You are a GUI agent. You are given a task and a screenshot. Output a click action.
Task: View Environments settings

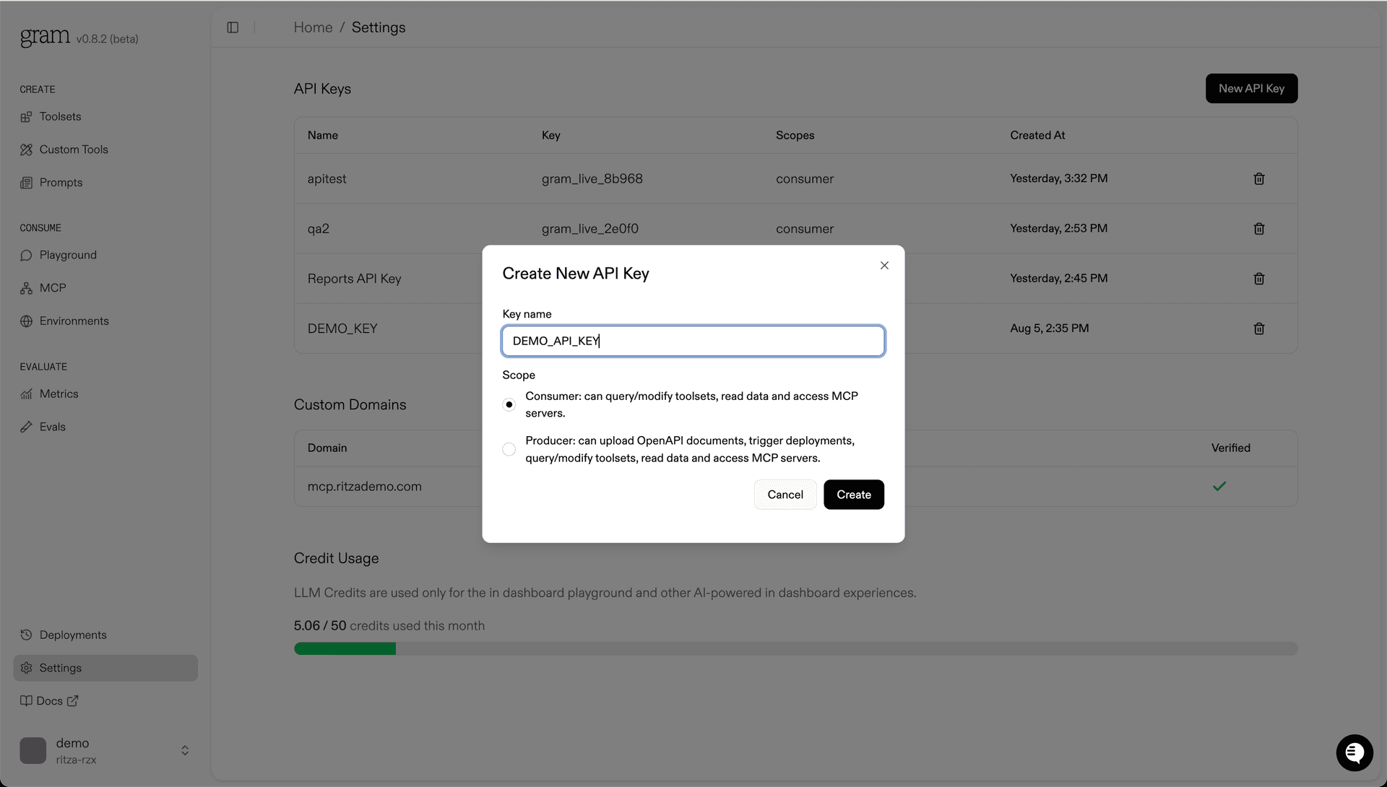click(74, 321)
